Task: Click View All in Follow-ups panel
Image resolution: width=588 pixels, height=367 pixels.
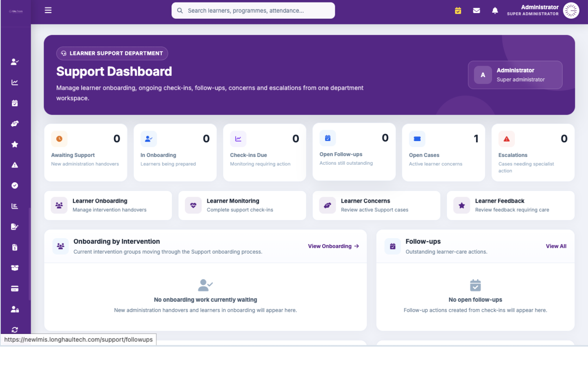Action: click(x=556, y=246)
